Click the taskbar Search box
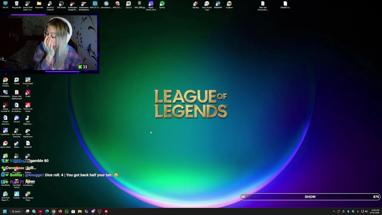Viewport: 382px width, 215px height. tap(16, 211)
